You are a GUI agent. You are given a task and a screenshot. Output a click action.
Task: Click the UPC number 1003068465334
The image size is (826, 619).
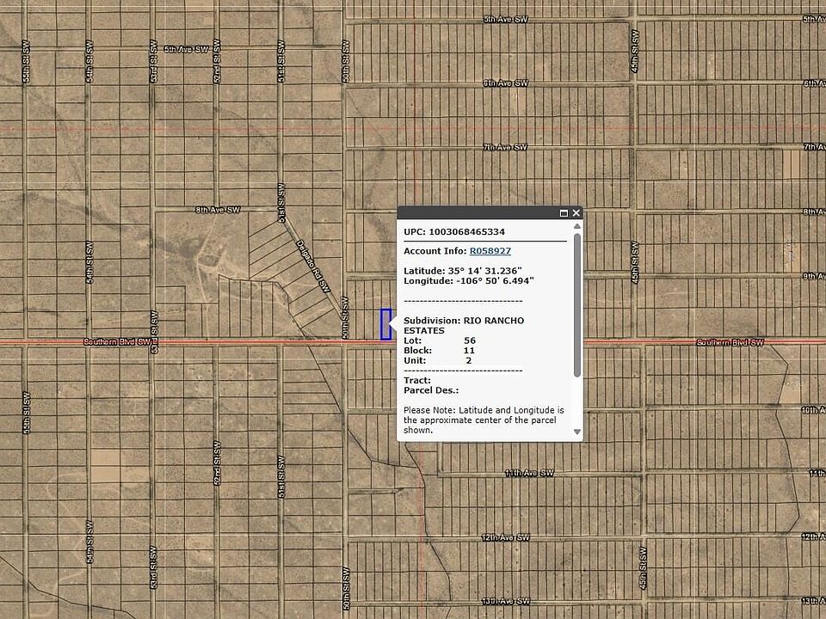coord(466,231)
